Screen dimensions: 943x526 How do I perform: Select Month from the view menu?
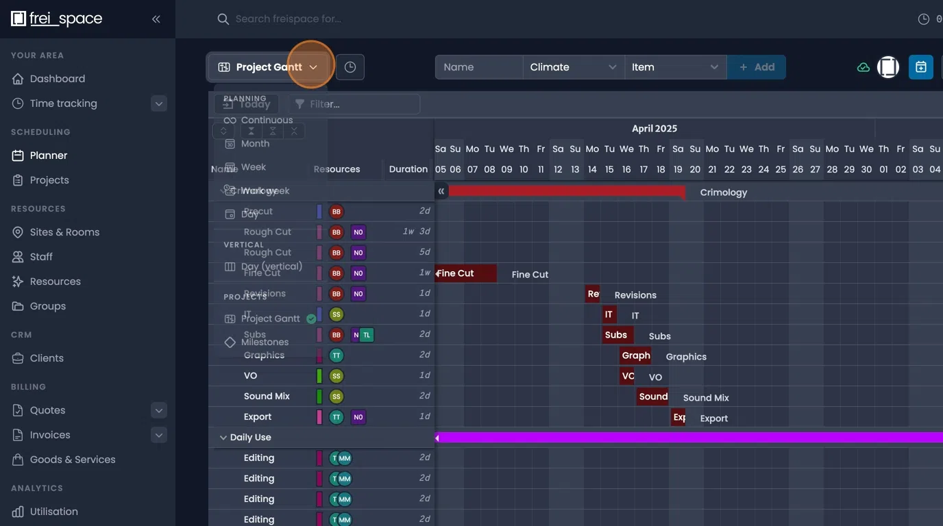(x=254, y=143)
